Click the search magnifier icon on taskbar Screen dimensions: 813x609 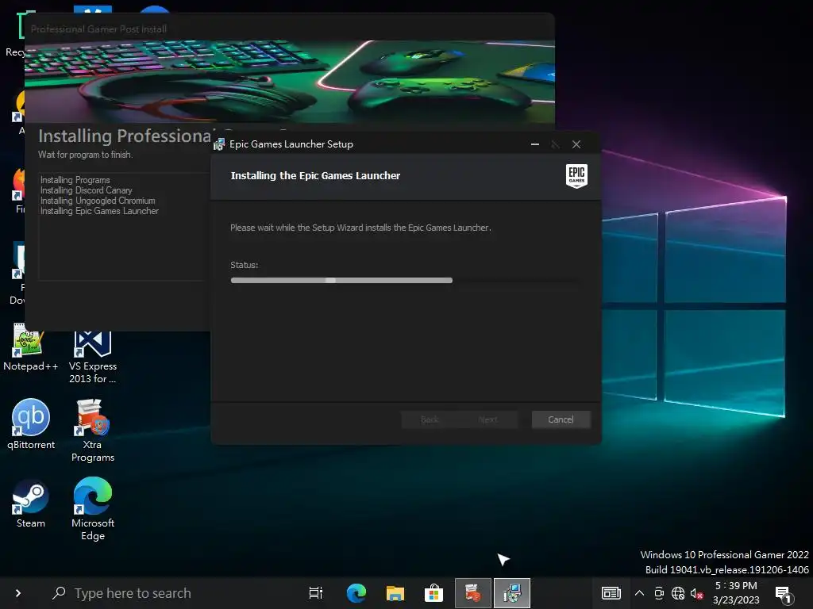coord(59,592)
